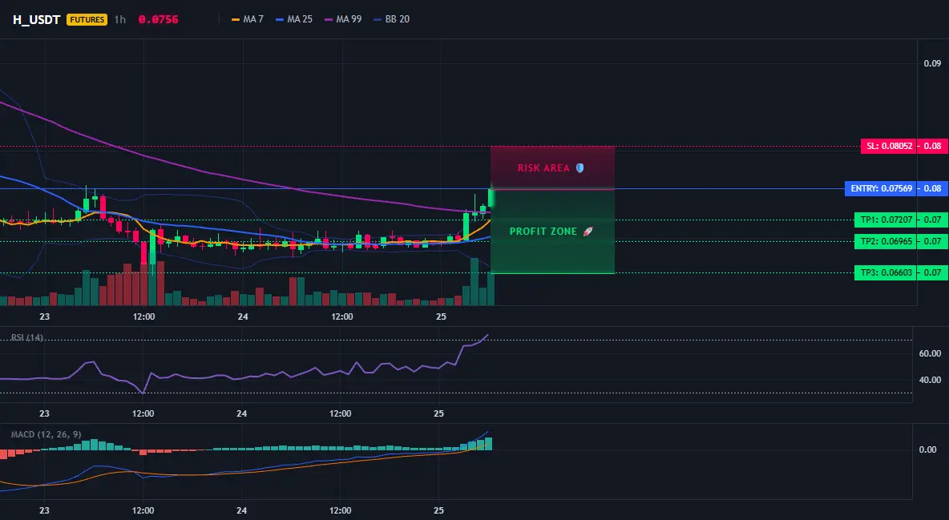Click the RSI 60.00 axis value
949x520 pixels.
point(931,353)
